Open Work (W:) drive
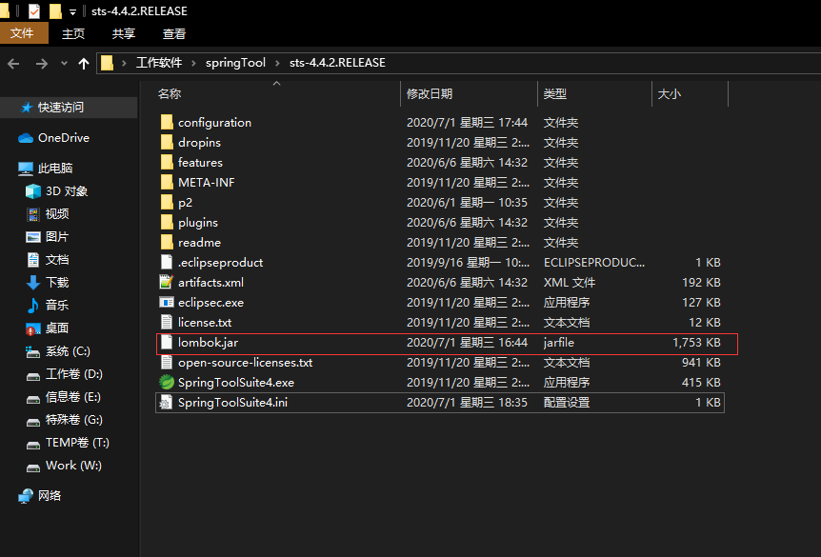This screenshot has height=557, width=821. (x=64, y=466)
